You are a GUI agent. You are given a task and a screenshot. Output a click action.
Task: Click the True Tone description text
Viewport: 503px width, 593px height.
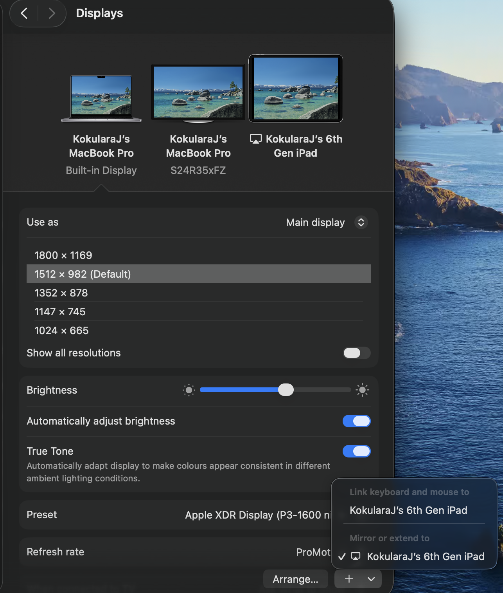point(178,472)
